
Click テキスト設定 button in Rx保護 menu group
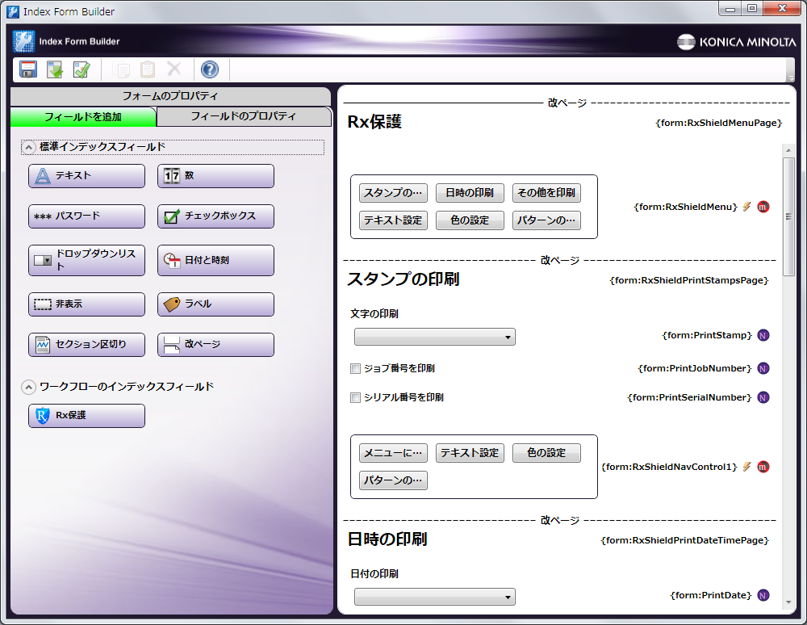coord(393,220)
